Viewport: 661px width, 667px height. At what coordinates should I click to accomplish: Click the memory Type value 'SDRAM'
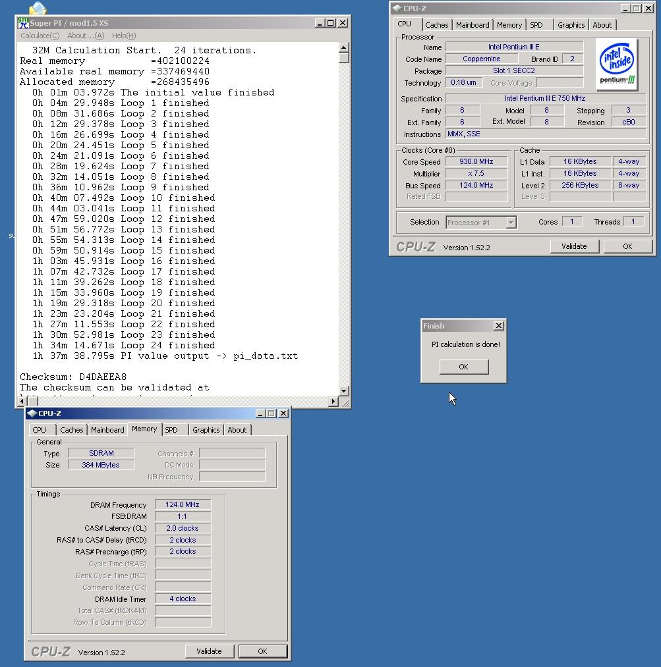(101, 453)
